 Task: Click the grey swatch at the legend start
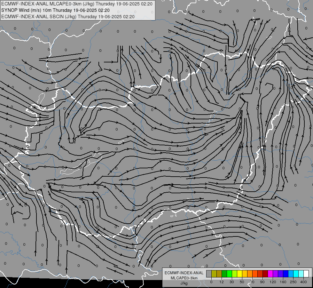(x=209, y=274)
